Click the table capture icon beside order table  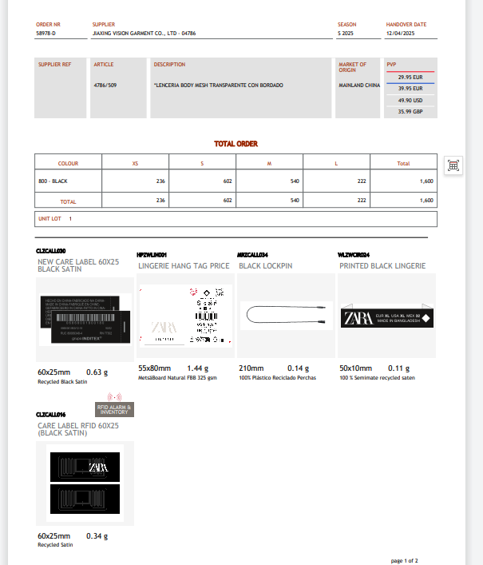point(453,165)
